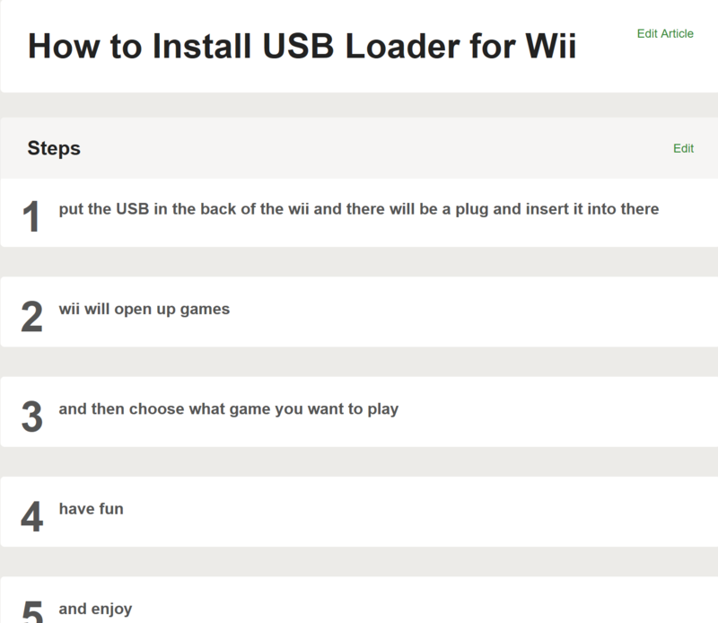This screenshot has width=718, height=623.
Task: Click the large step number 3
Action: click(x=31, y=417)
